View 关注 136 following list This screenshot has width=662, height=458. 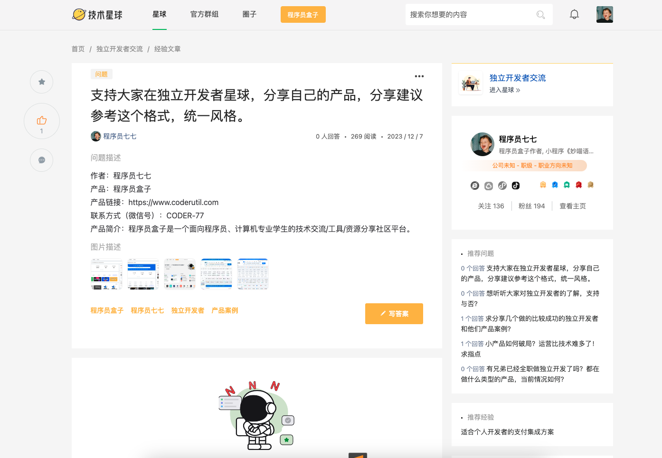[x=491, y=206]
